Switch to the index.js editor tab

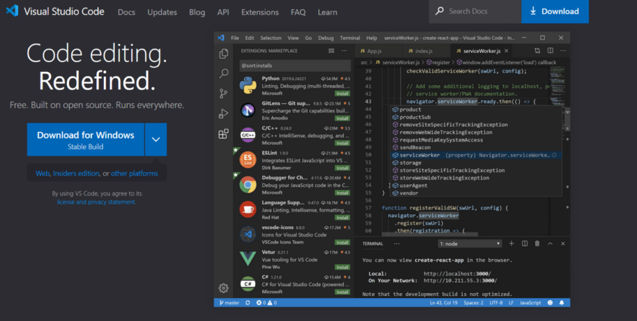[x=423, y=51]
